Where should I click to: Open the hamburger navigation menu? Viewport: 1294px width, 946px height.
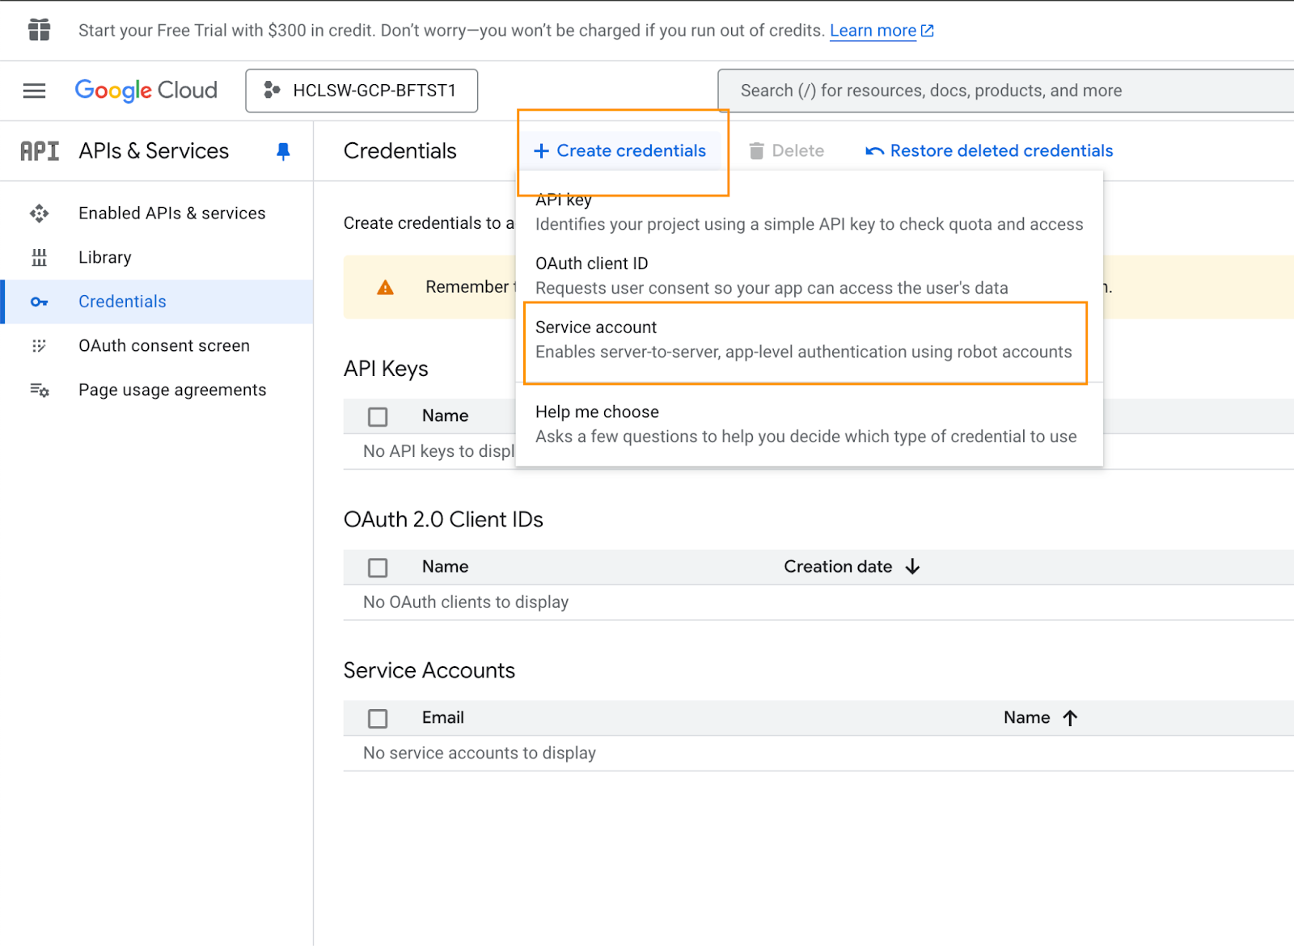coord(34,91)
